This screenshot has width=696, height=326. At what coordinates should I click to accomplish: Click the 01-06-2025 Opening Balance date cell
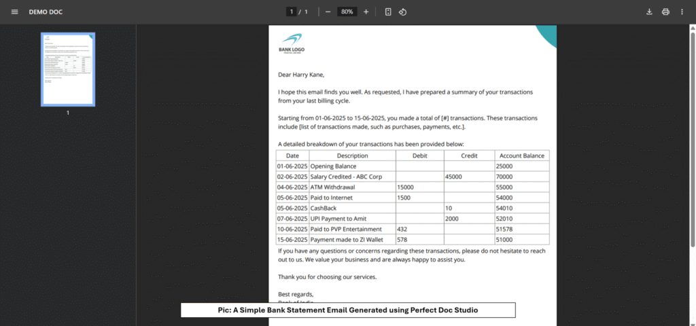coord(292,166)
